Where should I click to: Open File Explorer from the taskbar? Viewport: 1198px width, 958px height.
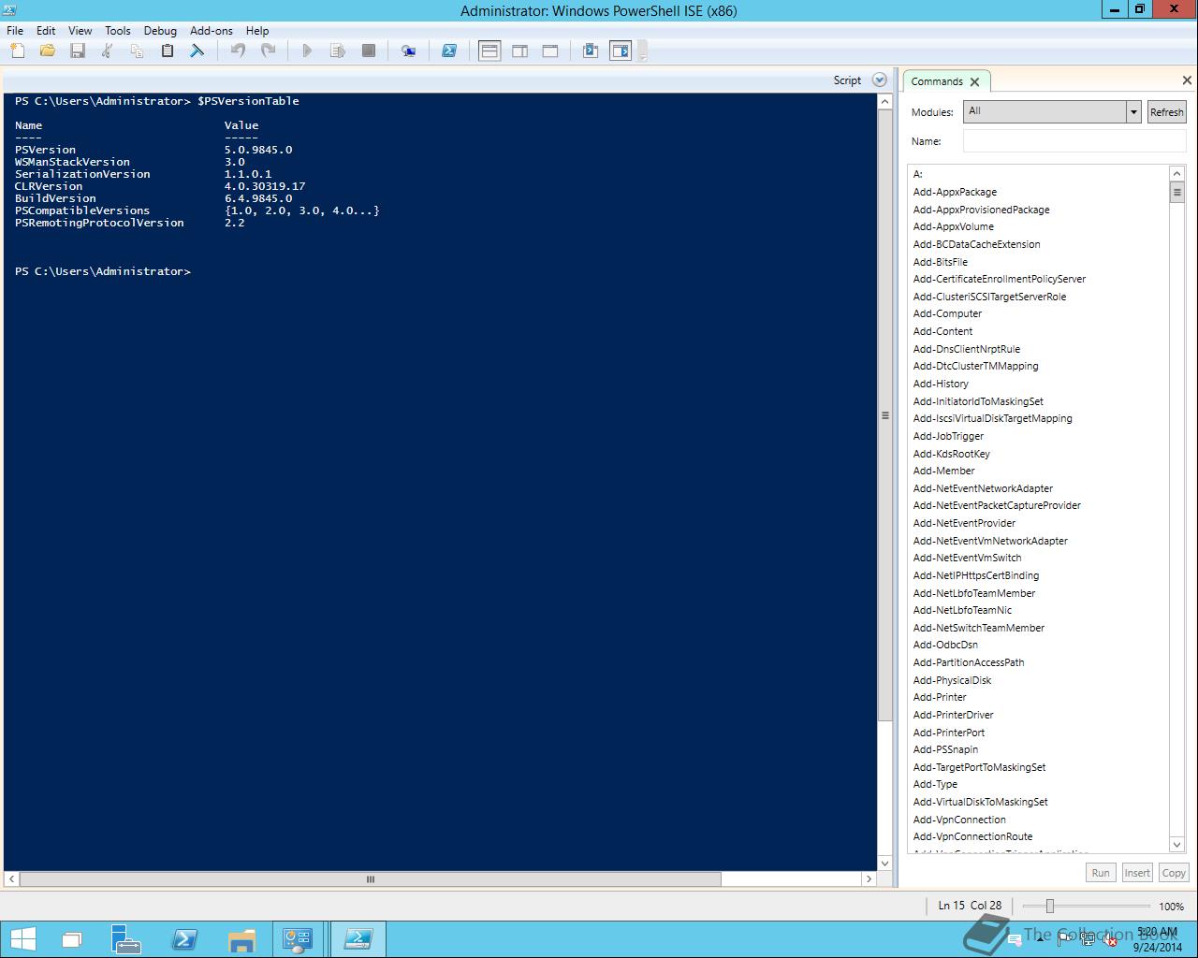(x=241, y=939)
